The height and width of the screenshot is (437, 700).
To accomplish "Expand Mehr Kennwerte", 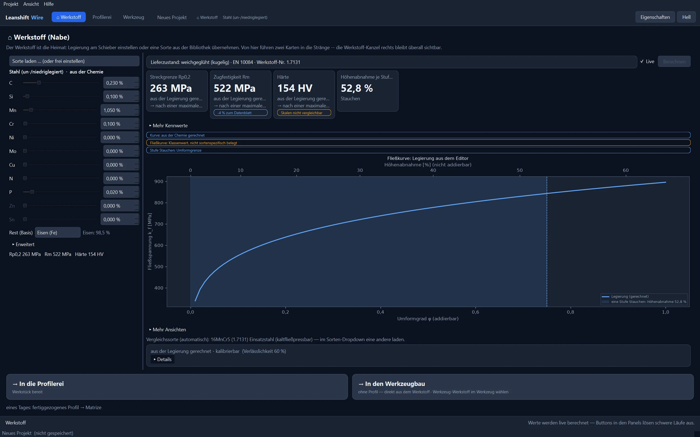I will 168,126.
